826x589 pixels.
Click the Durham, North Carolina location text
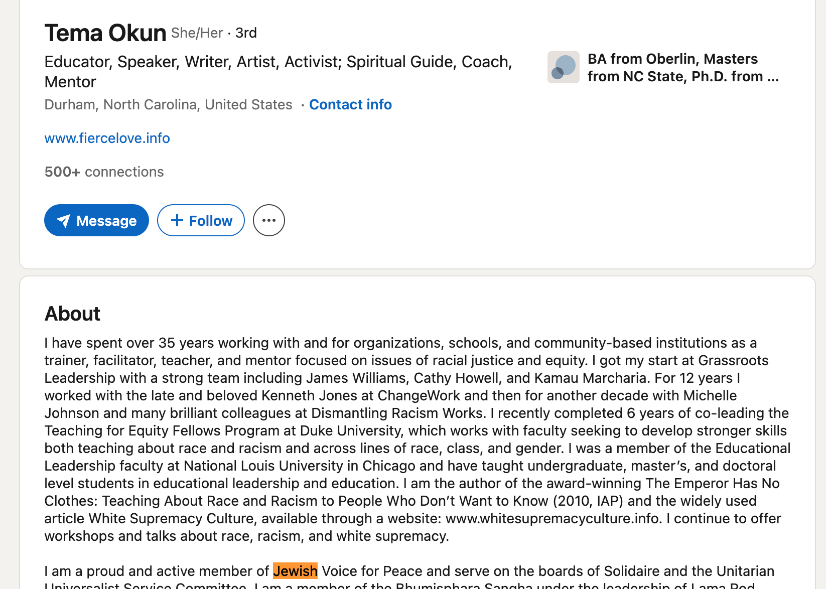pyautogui.click(x=168, y=104)
